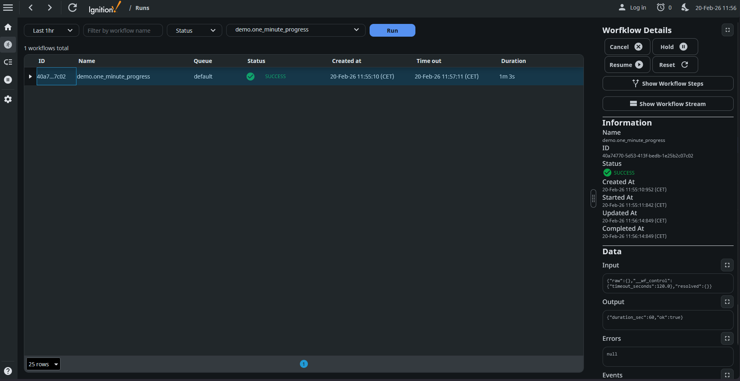Open the Last 1hr time range dropdown
Viewport: 740px width, 381px height.
pos(52,30)
